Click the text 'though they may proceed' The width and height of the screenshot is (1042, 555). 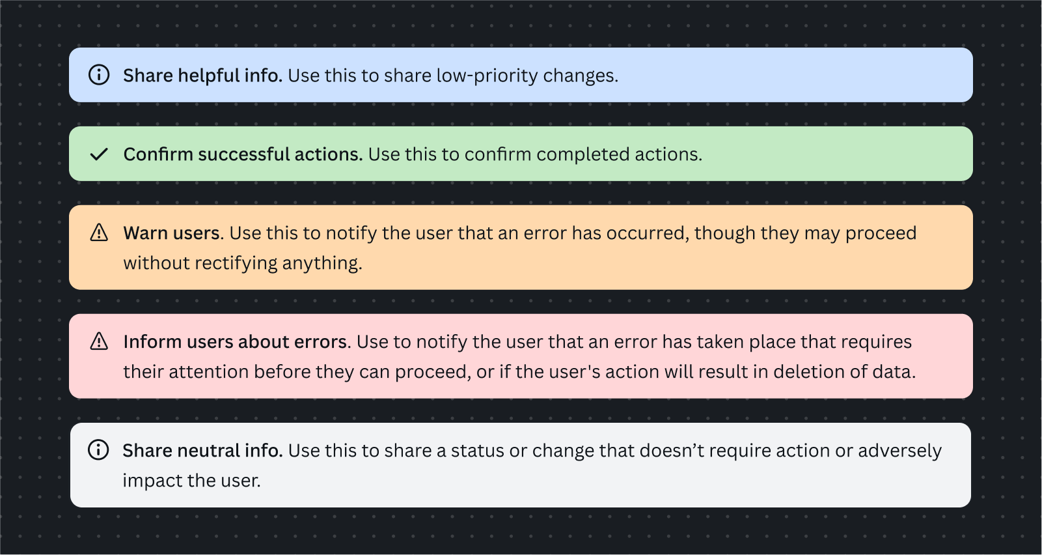pos(805,233)
